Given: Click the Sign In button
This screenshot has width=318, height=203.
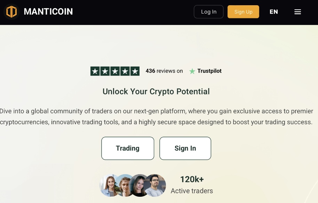Looking at the screenshot, I should pyautogui.click(x=185, y=148).
